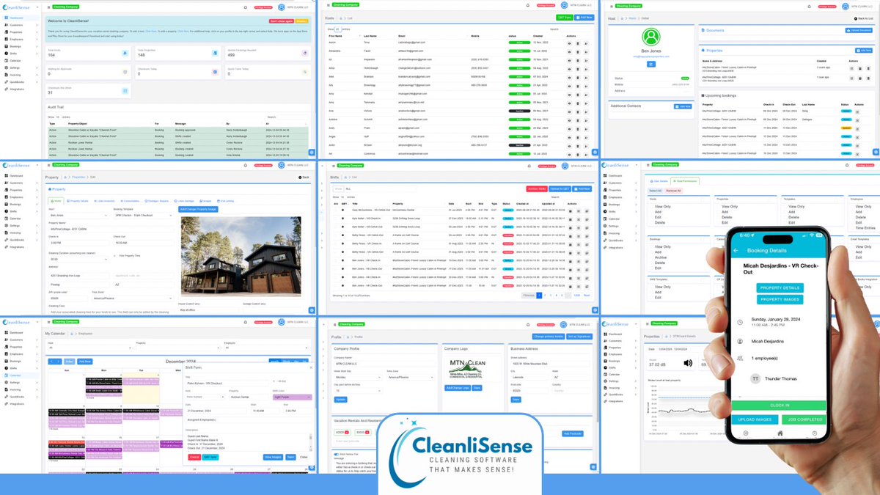Open the Host dropdown showing Ben Jones in Property Edit
880x495 pixels.
[x=78, y=215]
